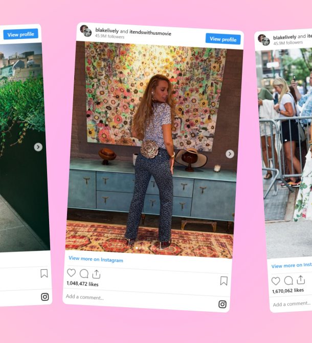Share the center post with the upload icon

pyautogui.click(x=96, y=274)
